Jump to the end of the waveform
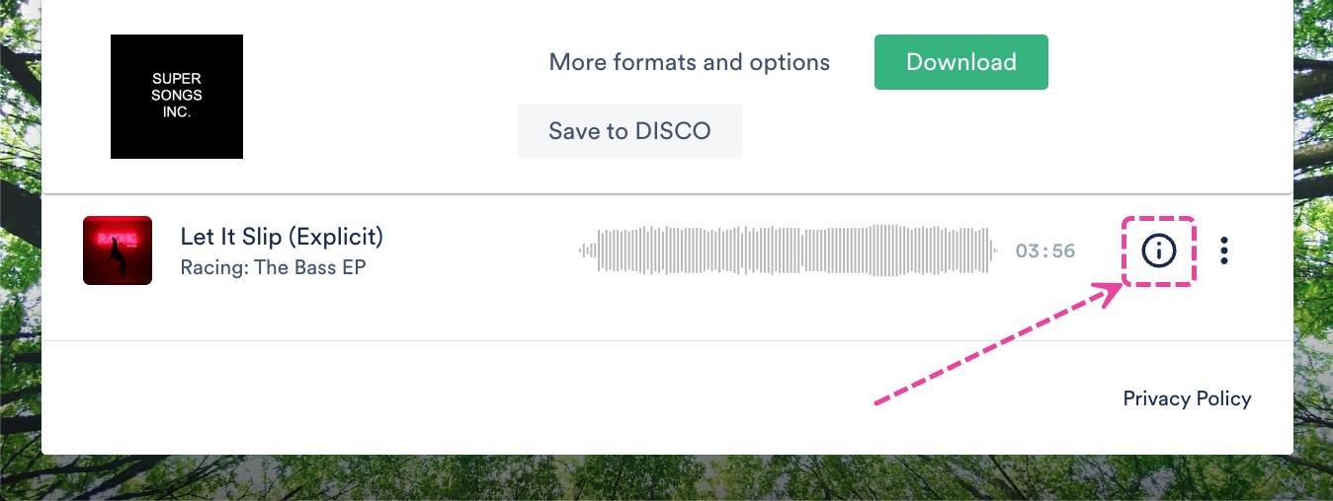The image size is (1333, 501). click(x=995, y=250)
